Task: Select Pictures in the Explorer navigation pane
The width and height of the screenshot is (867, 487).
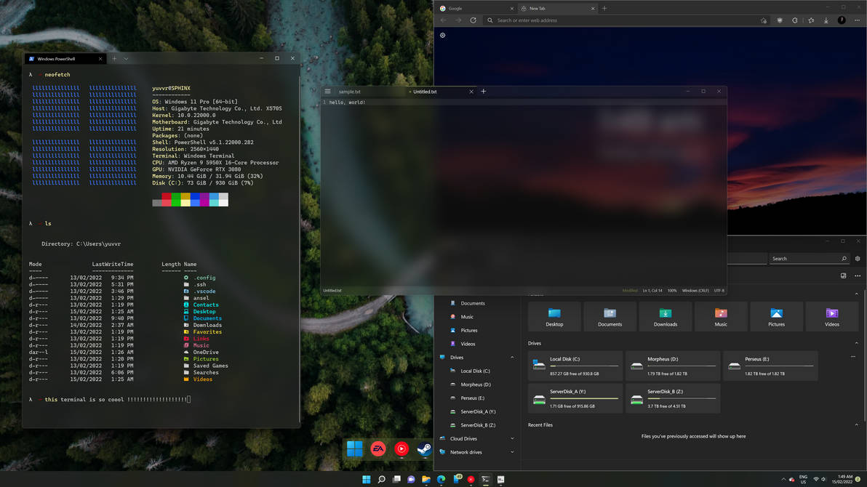Action: [468, 330]
